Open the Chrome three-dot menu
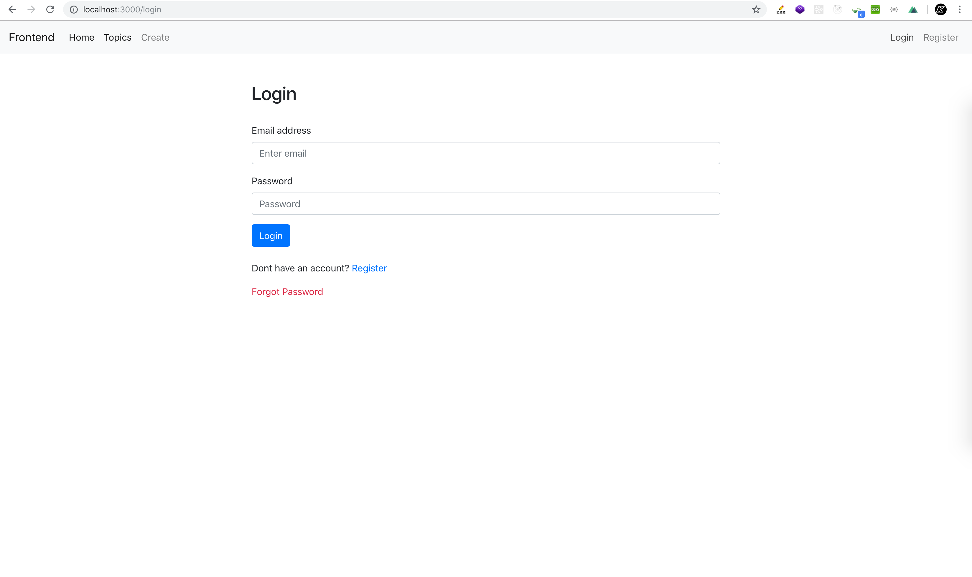Image resolution: width=972 pixels, height=577 pixels. tap(960, 9)
